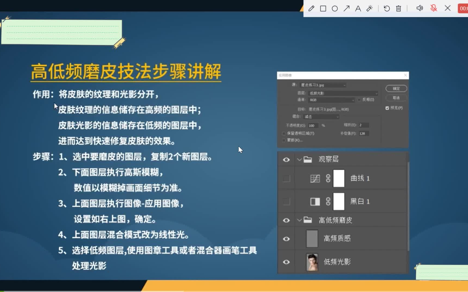Click the link icon on 曲线 1 layer
468x292 pixels.
[x=328, y=178]
